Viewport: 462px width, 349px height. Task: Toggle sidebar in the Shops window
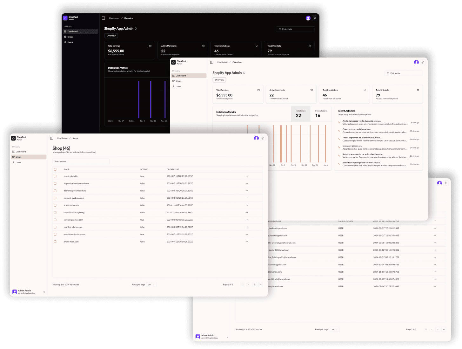pyautogui.click(x=52, y=138)
